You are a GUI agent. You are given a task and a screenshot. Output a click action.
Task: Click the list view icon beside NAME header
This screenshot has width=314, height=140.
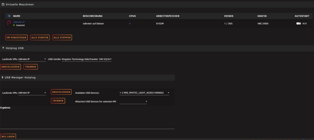[x=9, y=16]
